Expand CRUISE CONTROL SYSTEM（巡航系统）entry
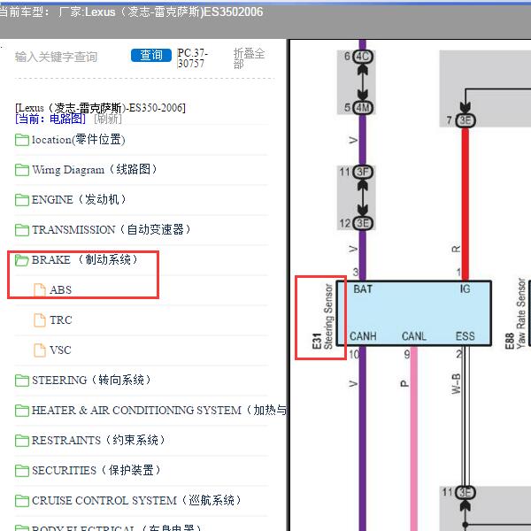The width and height of the screenshot is (531, 531). tap(136, 500)
